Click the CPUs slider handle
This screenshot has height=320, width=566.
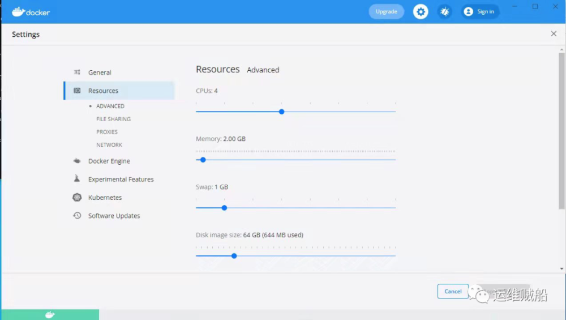(281, 112)
